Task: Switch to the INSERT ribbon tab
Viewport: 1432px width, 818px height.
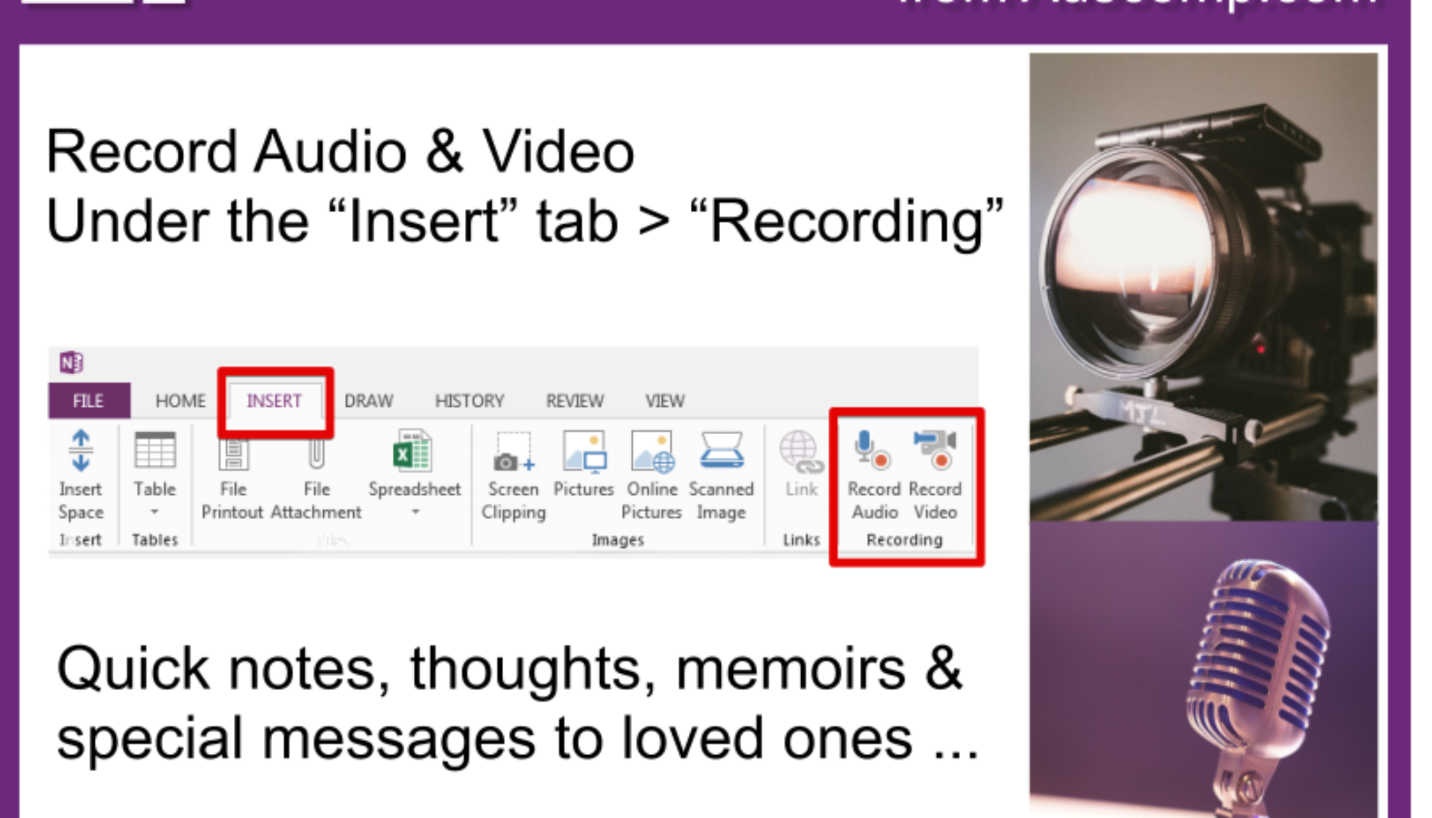Action: point(275,401)
